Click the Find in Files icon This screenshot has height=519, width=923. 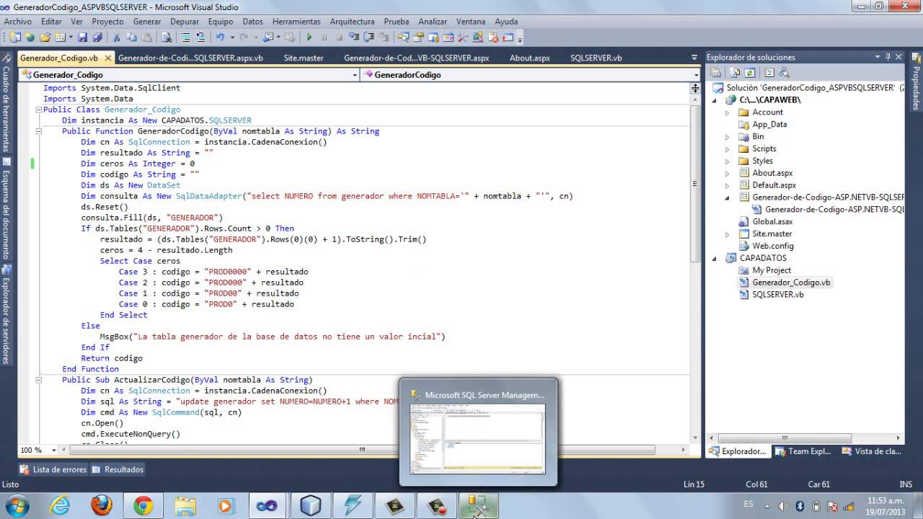166,37
